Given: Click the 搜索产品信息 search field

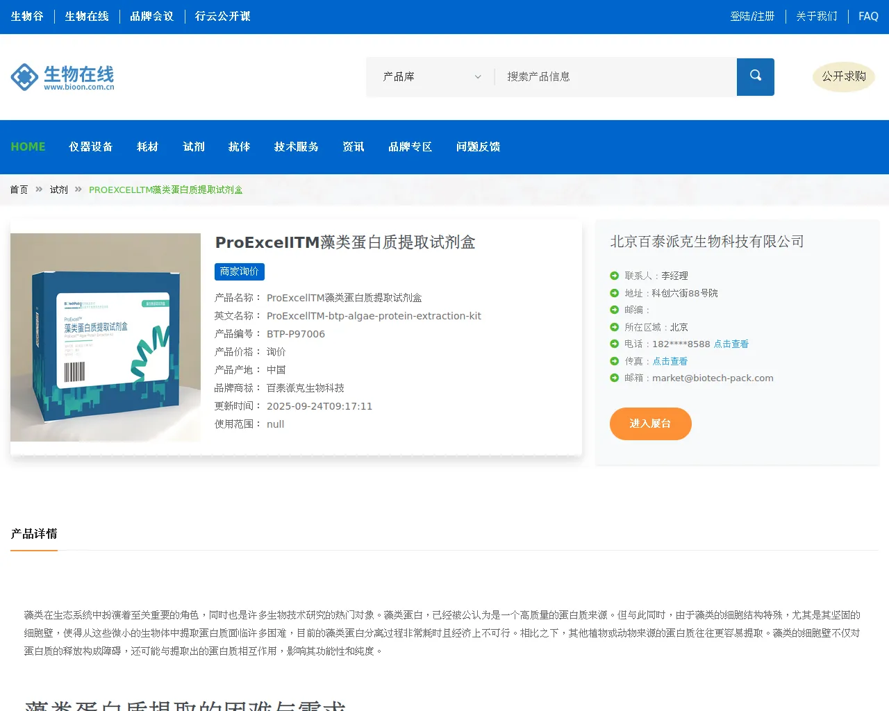Looking at the screenshot, I should click(615, 77).
